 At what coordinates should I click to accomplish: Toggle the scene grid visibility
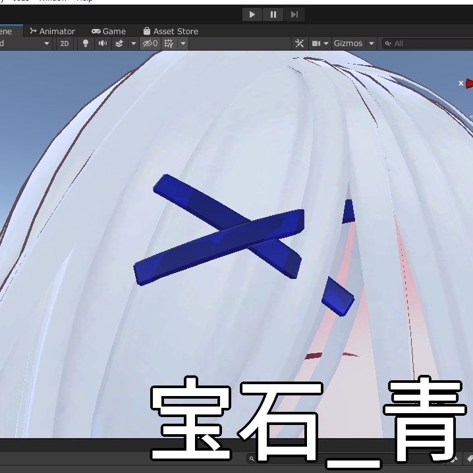coord(169,43)
